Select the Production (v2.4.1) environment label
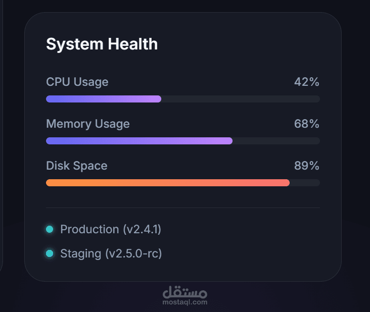The height and width of the screenshot is (312, 370). point(110,229)
